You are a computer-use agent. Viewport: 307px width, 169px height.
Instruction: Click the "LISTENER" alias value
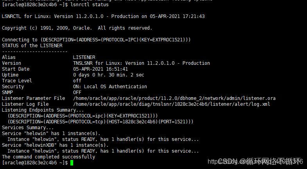(84, 57)
